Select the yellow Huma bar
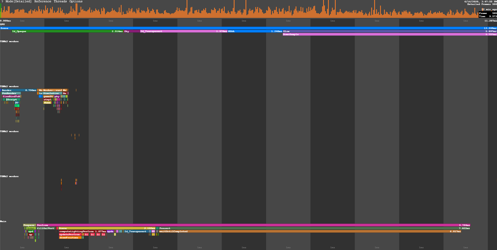Screen dimensions: 497x250 pyautogui.click(x=47, y=103)
